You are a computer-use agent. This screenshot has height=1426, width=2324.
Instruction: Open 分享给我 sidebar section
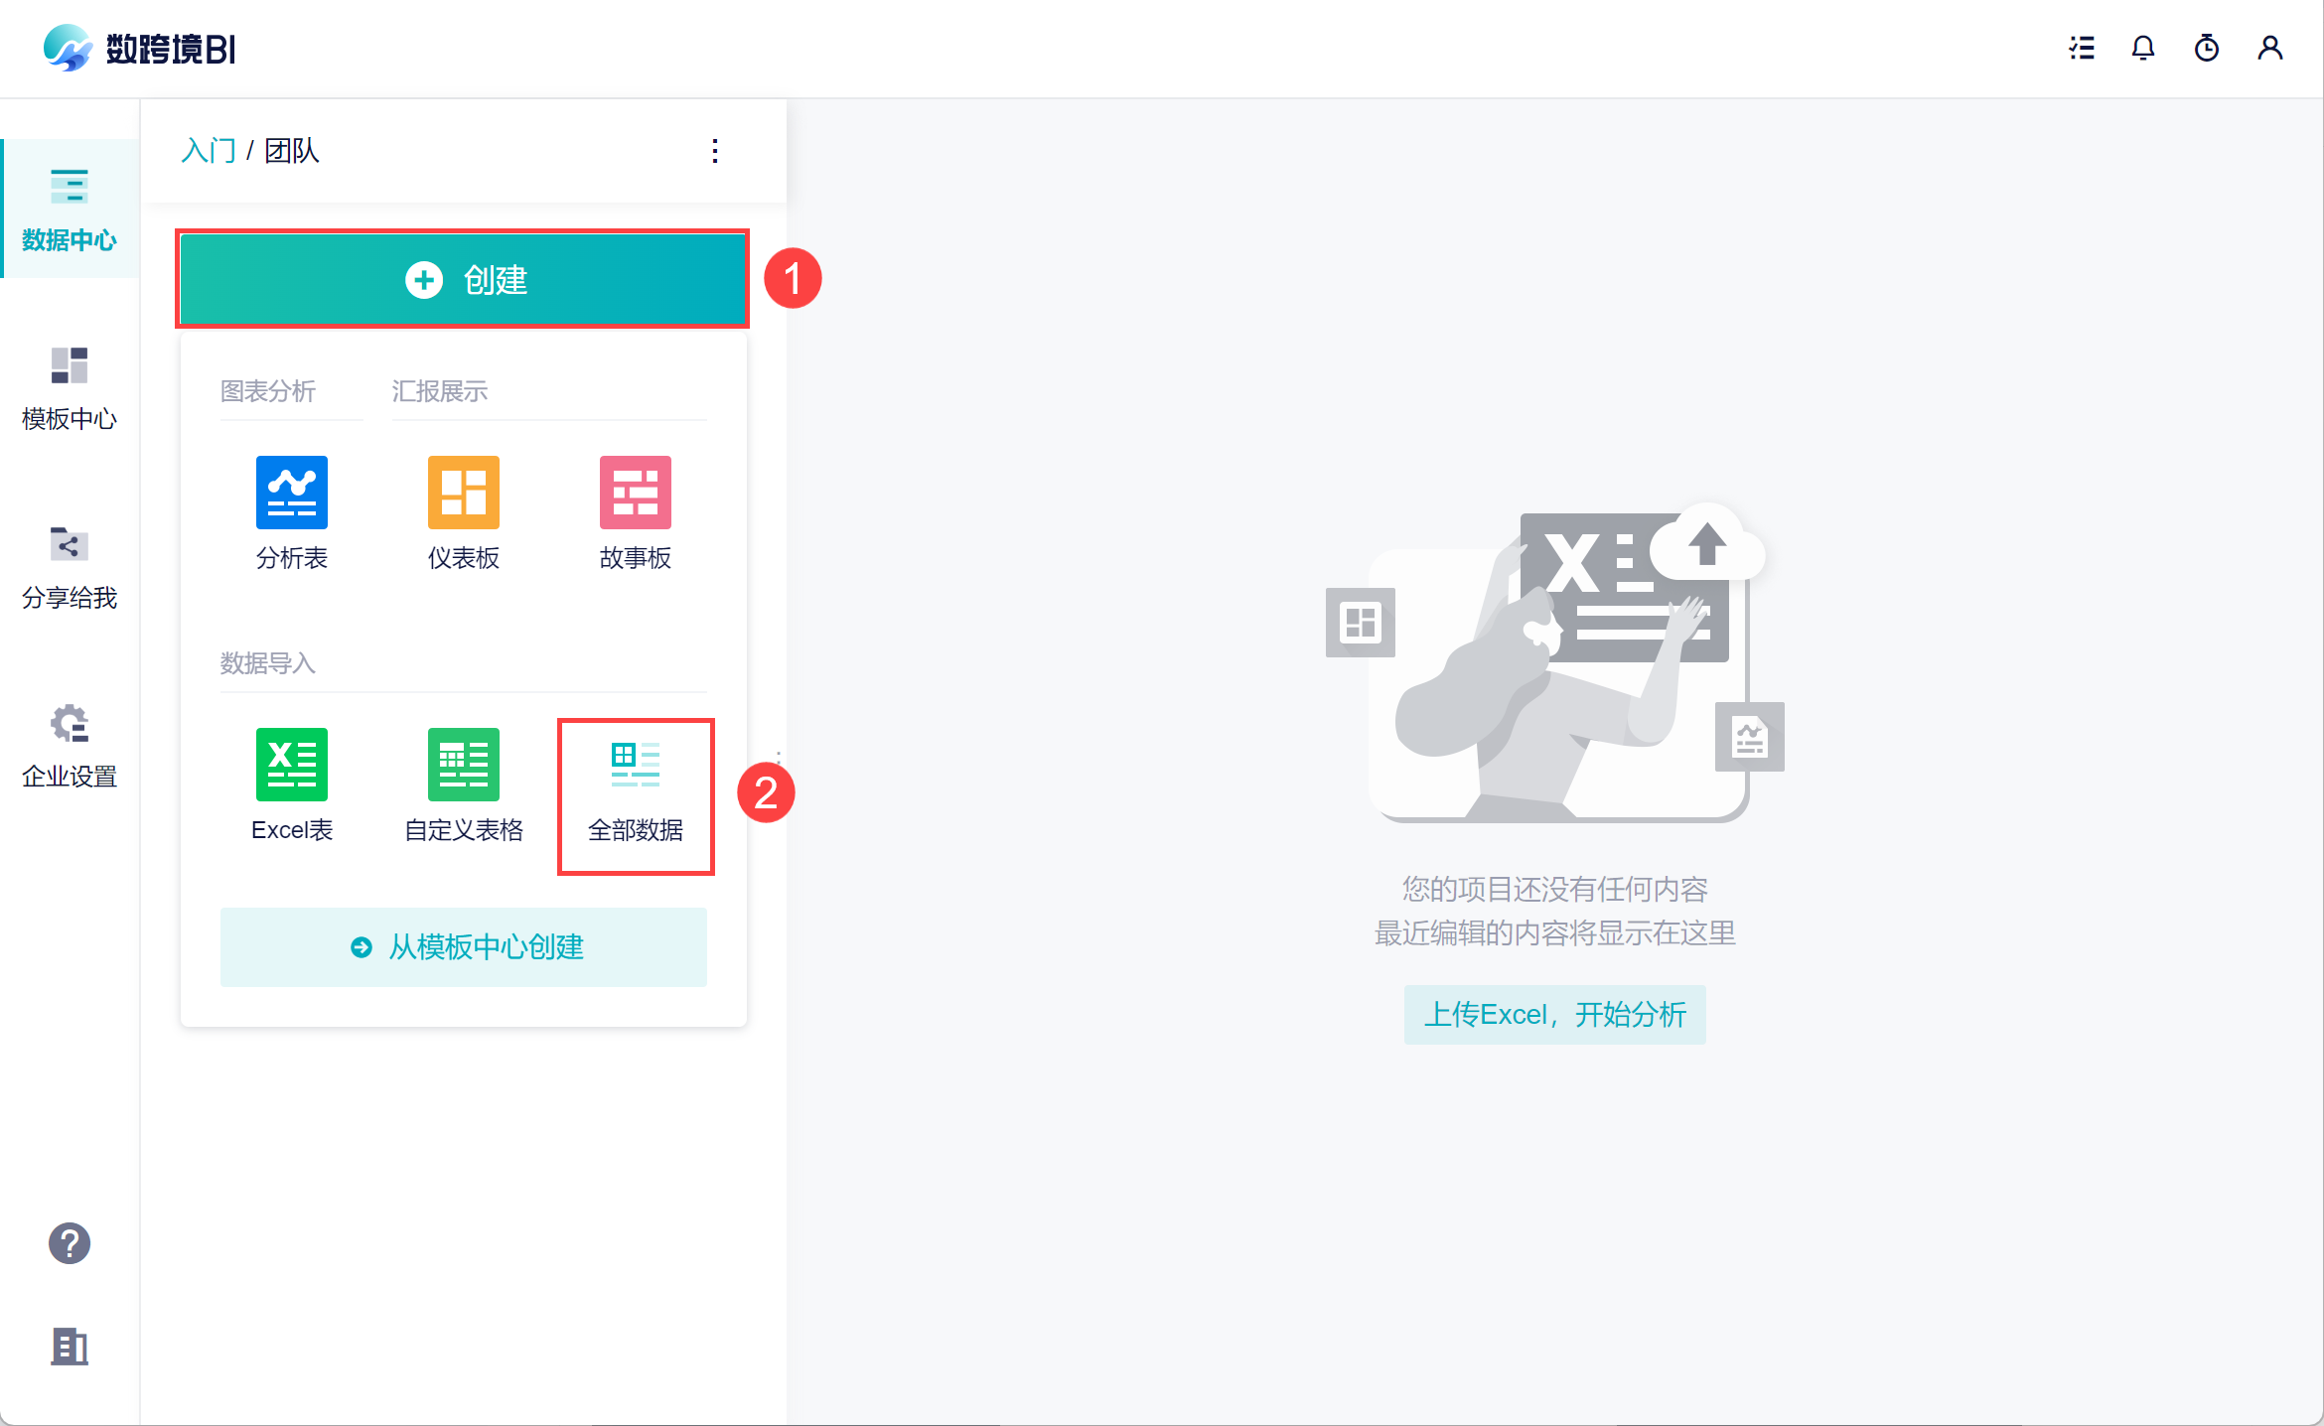70,568
